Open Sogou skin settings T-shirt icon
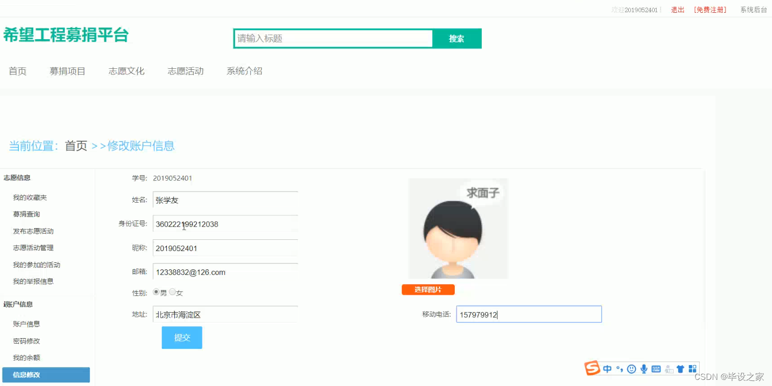This screenshot has height=386, width=772. pyautogui.click(x=680, y=368)
